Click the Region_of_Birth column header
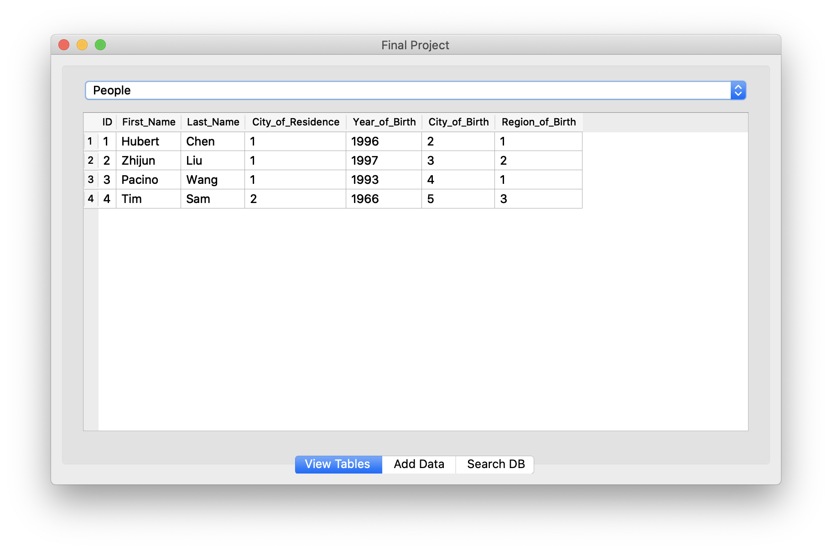832x552 pixels. coord(539,122)
